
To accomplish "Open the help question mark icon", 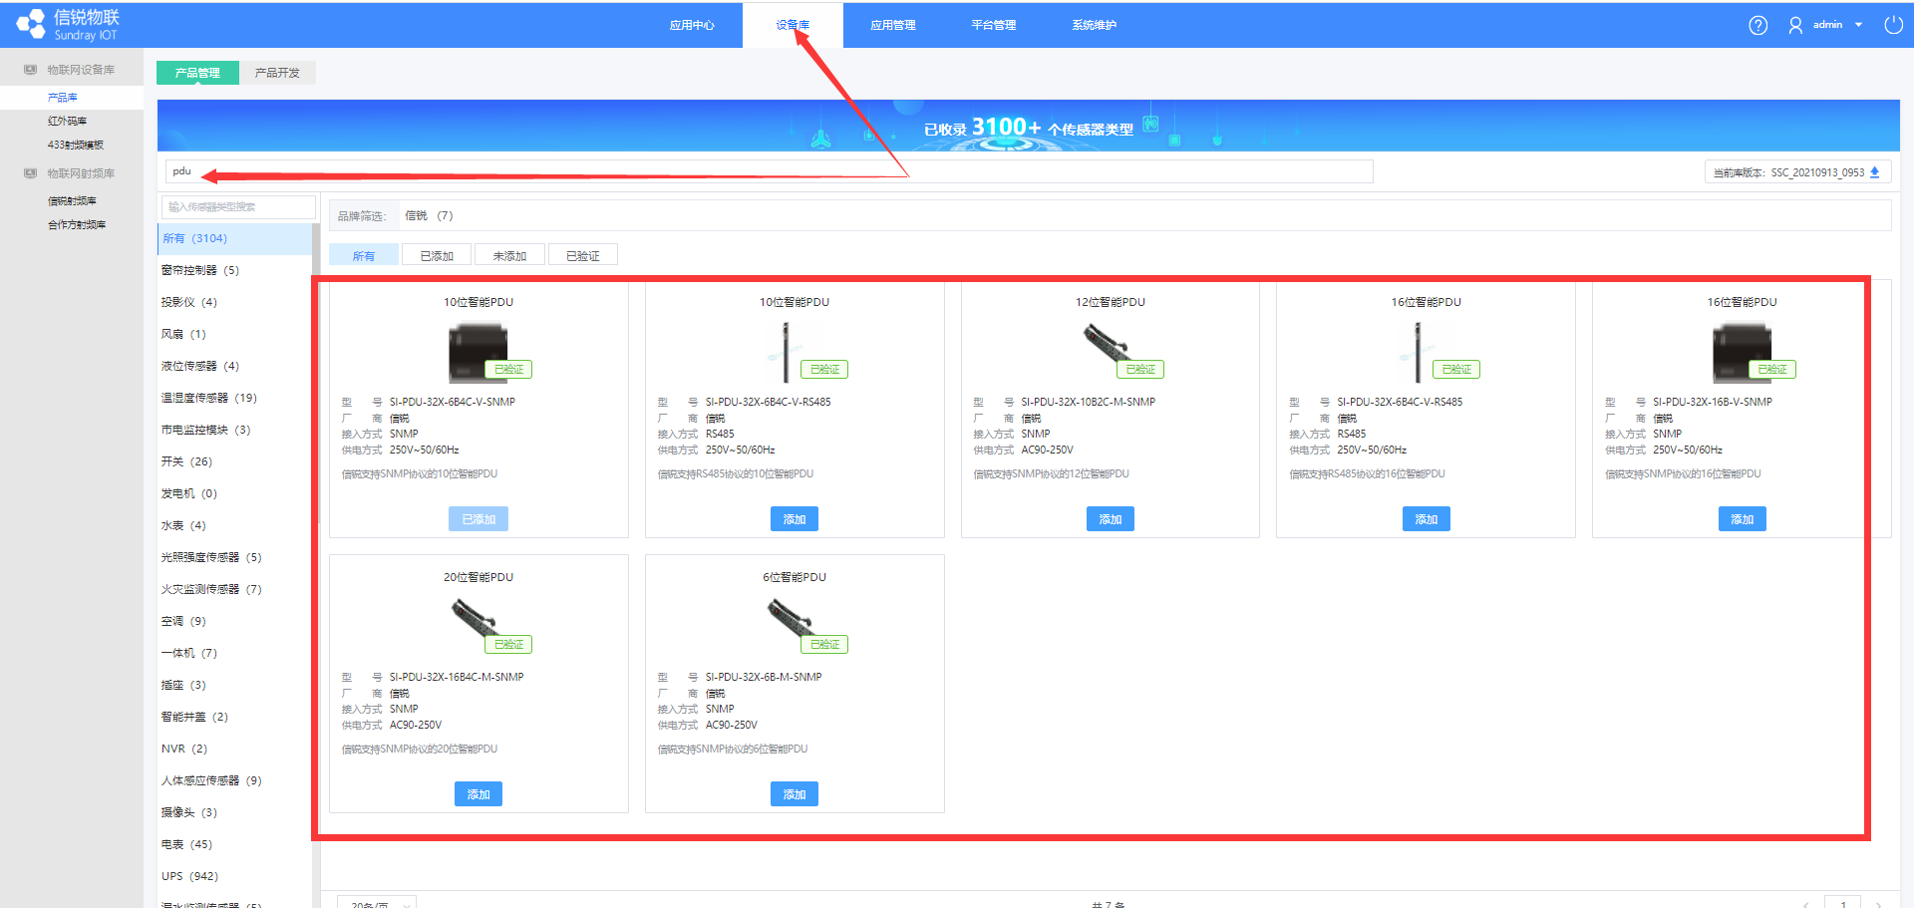I will (1758, 25).
